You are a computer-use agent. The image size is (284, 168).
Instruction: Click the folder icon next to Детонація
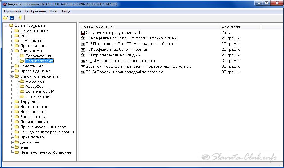[17, 142]
